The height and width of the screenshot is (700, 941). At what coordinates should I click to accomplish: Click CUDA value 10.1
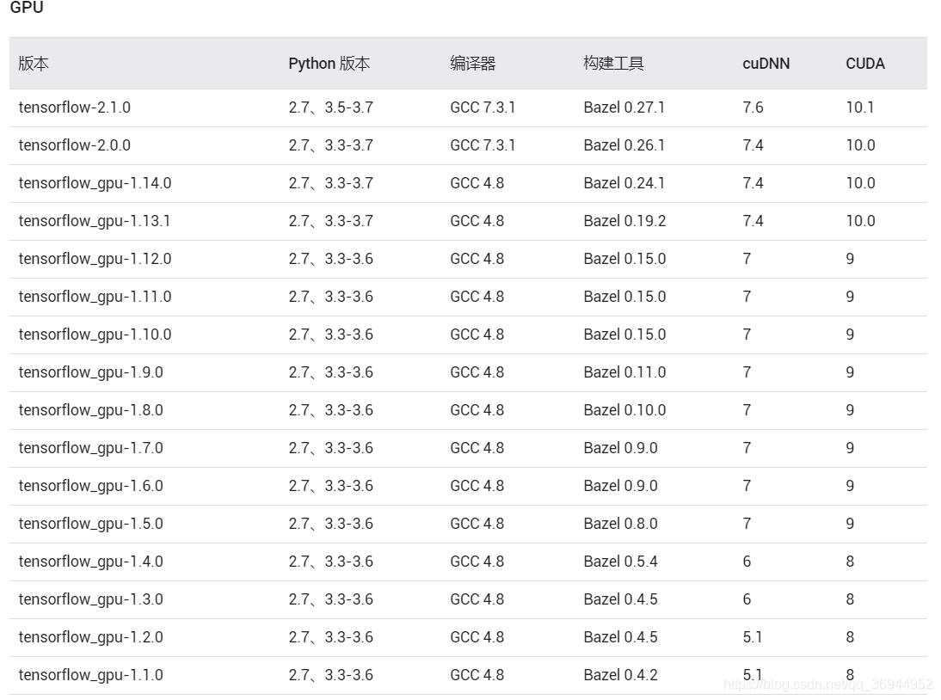(x=860, y=107)
